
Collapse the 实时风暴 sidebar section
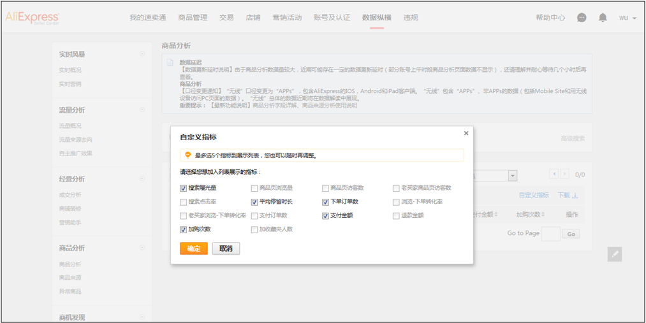pyautogui.click(x=142, y=54)
